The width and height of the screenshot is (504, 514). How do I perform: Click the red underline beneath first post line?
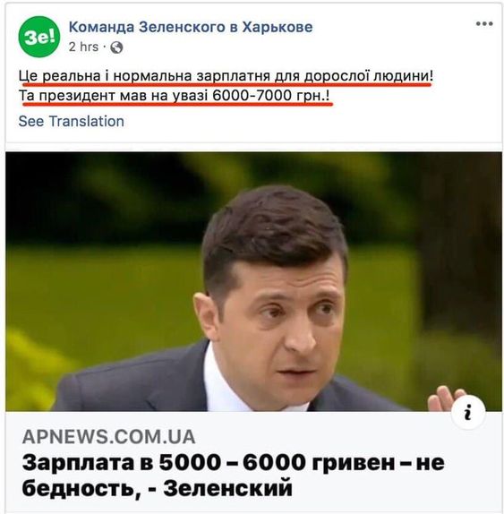click(226, 85)
